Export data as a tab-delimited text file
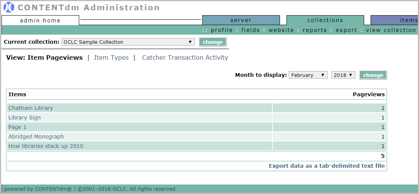Image resolution: width=419 pixels, height=194 pixels. tap(327, 166)
